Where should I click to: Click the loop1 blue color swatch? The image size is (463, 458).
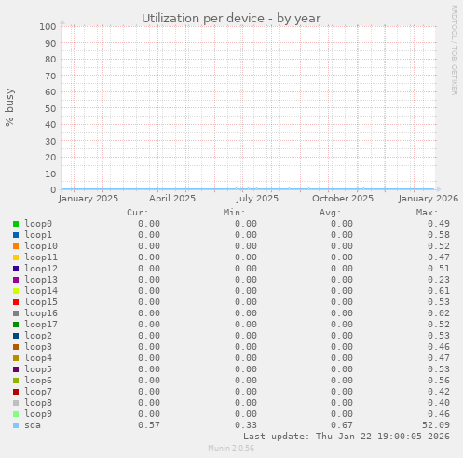click(16, 235)
